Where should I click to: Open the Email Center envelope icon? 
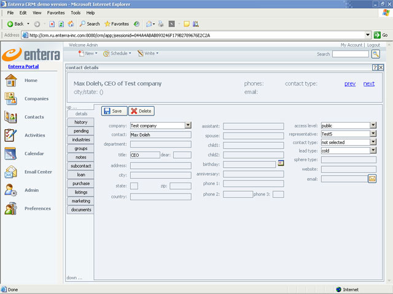pos(11,171)
